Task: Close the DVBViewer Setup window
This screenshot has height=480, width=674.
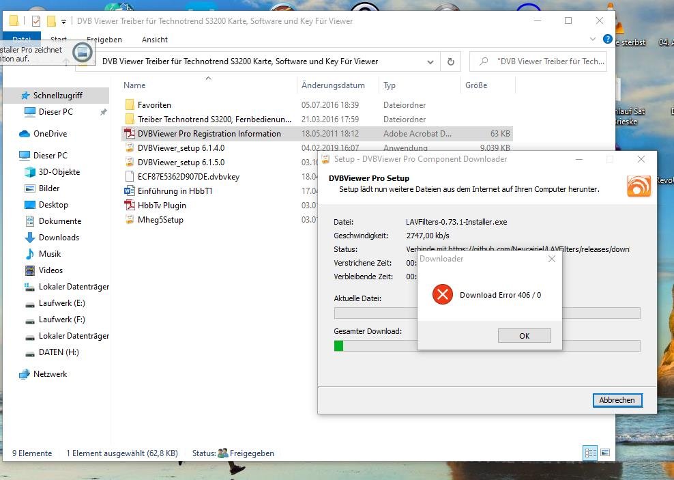Action: click(x=641, y=159)
